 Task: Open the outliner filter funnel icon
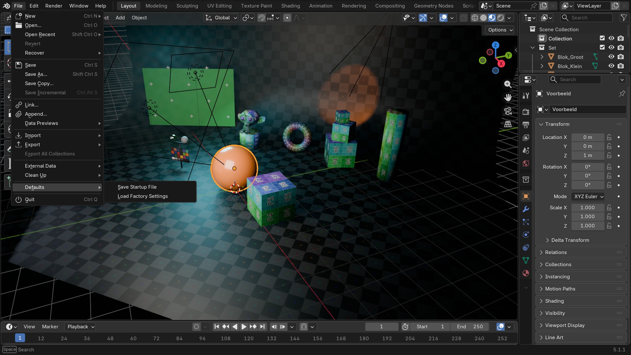623,18
